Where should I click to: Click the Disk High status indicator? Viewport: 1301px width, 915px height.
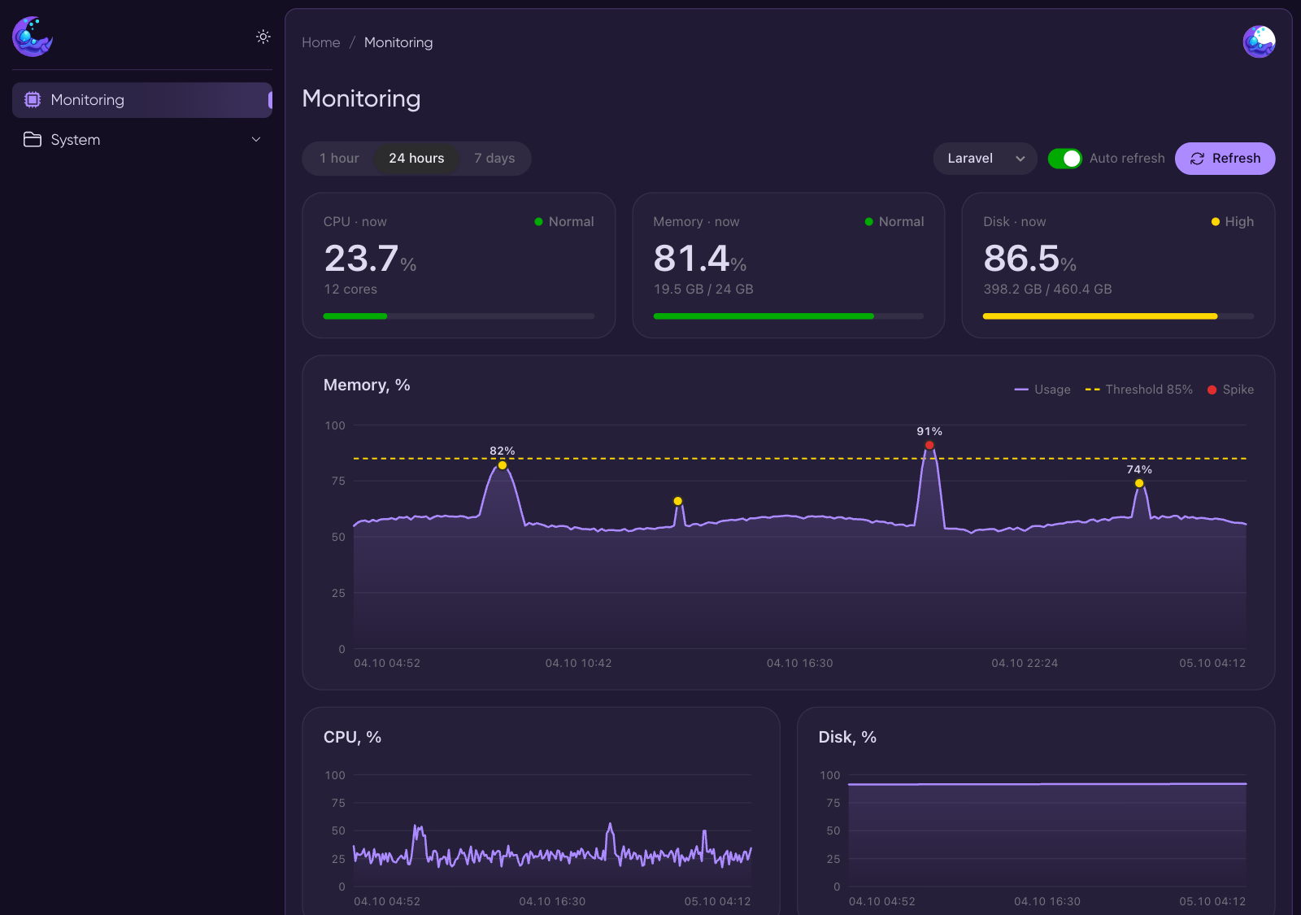pyautogui.click(x=1232, y=222)
